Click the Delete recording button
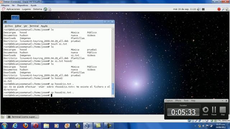 [205, 111]
